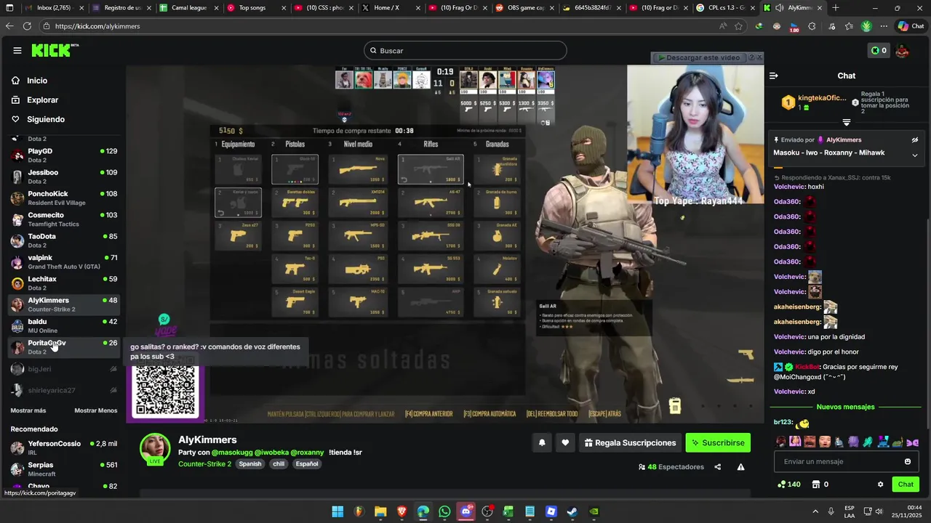Show hidden system tray icons
Image resolution: width=931 pixels, height=523 pixels.
point(815,511)
